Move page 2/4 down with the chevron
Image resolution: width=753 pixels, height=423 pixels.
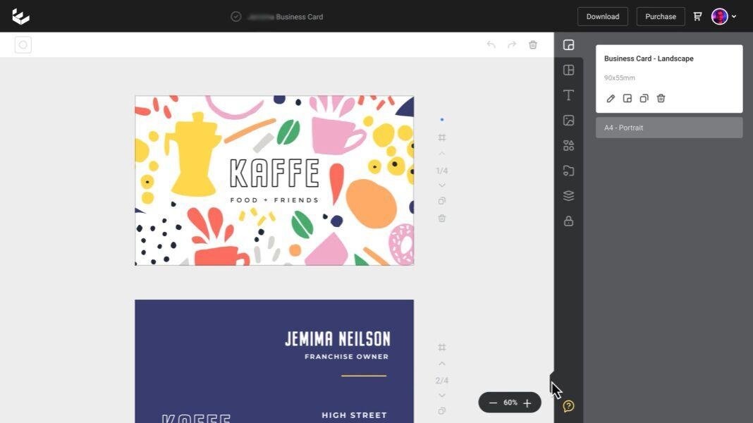442,396
